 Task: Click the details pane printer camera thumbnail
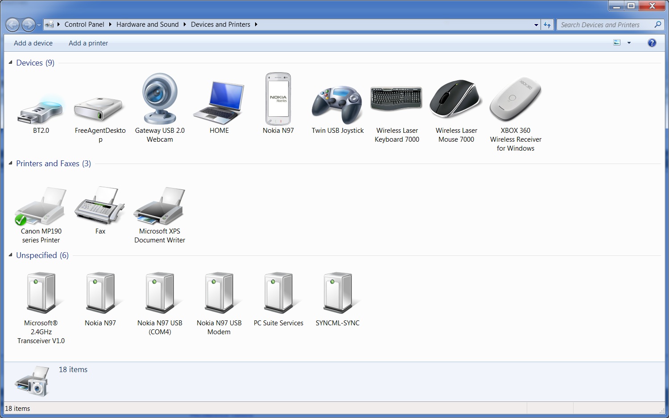[x=32, y=381]
